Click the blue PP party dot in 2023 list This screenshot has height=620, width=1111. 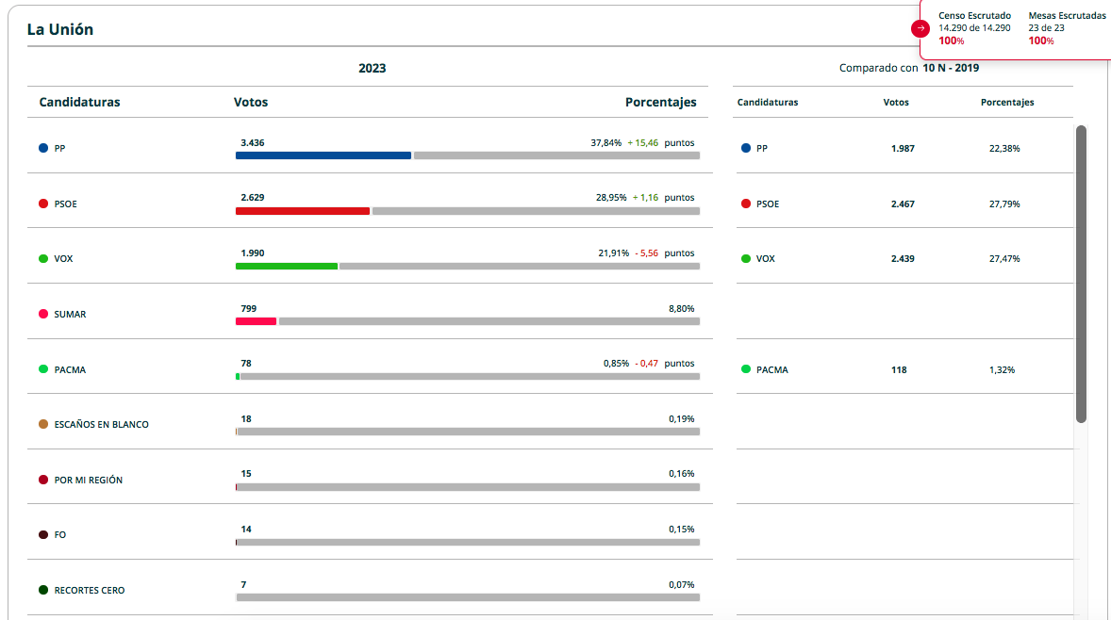[x=43, y=148]
